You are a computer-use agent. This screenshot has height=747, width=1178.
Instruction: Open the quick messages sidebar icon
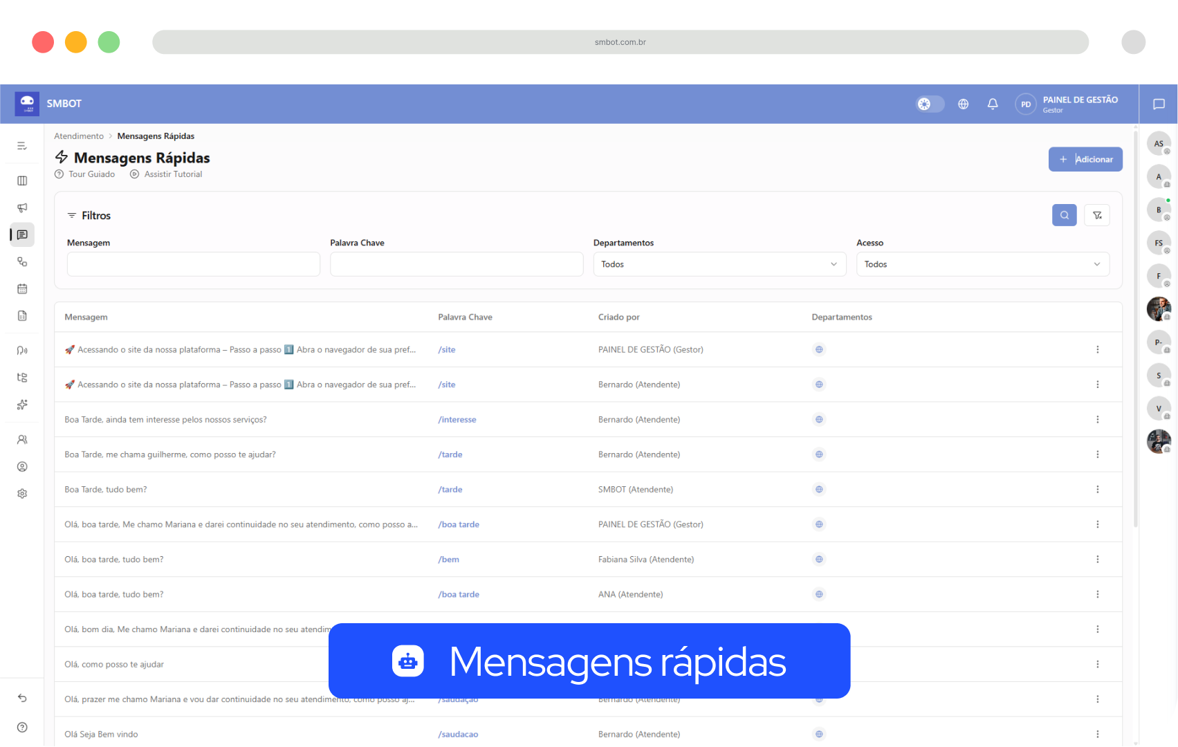22,234
